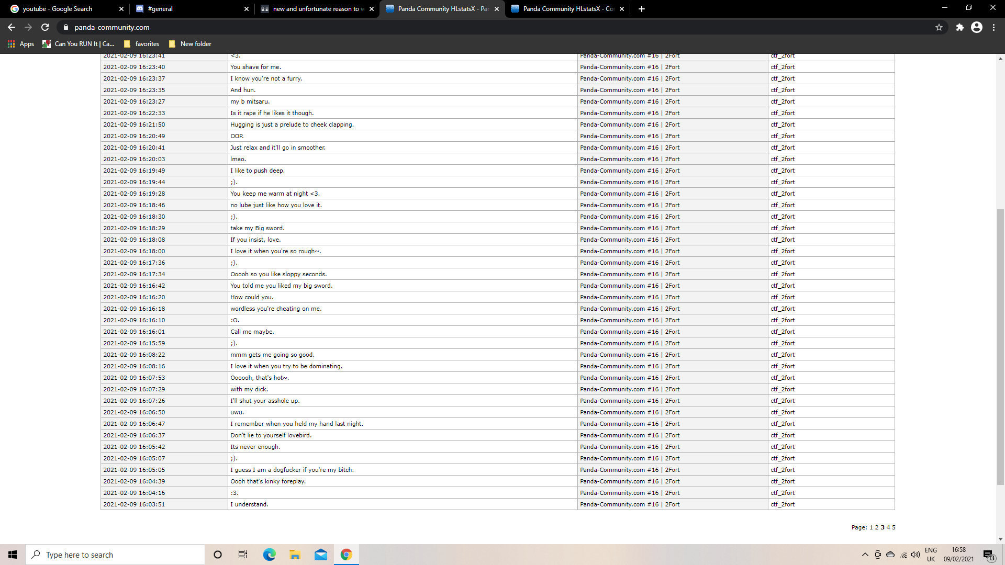The width and height of the screenshot is (1005, 565).
Task: Reload the current page
Action: pyautogui.click(x=45, y=27)
